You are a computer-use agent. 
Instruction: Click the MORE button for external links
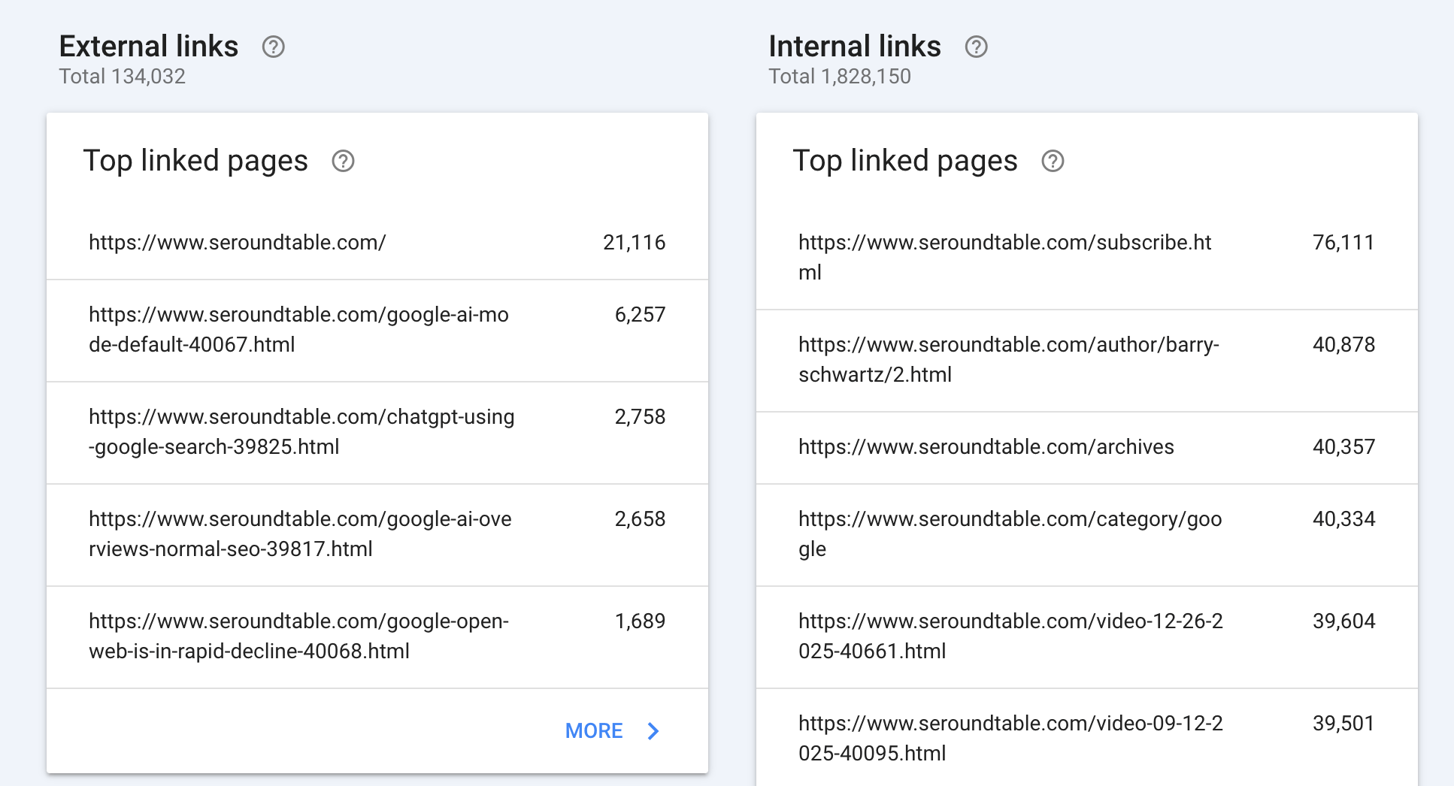(594, 731)
